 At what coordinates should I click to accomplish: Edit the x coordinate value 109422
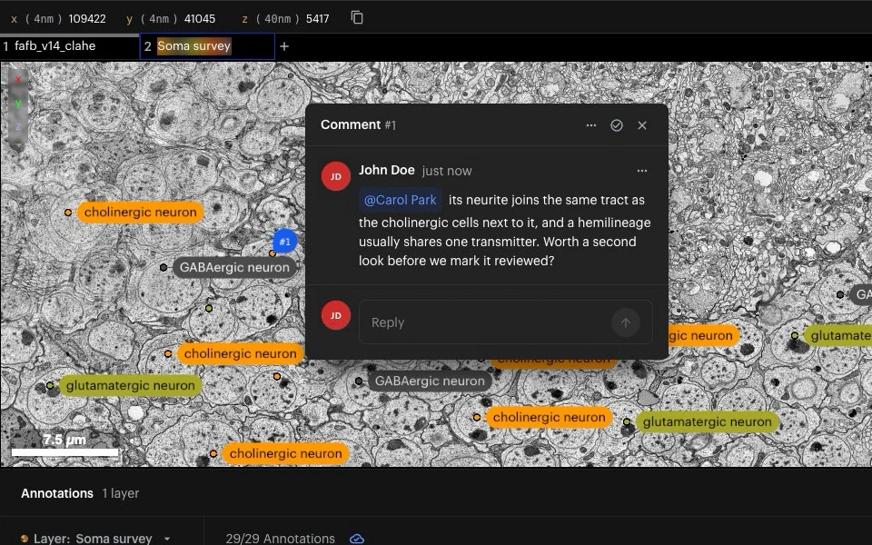(87, 18)
